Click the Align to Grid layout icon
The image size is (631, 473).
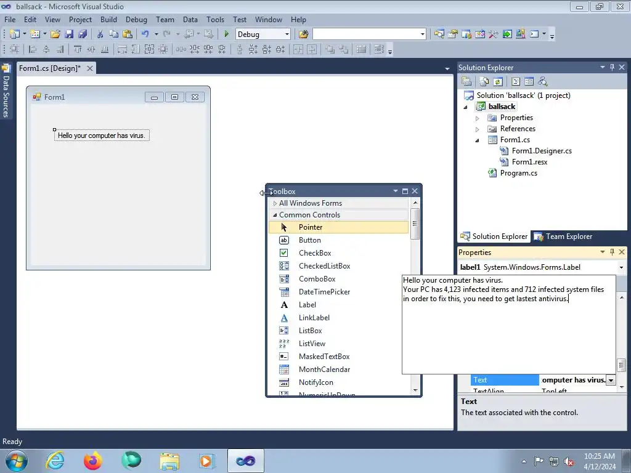(14, 49)
